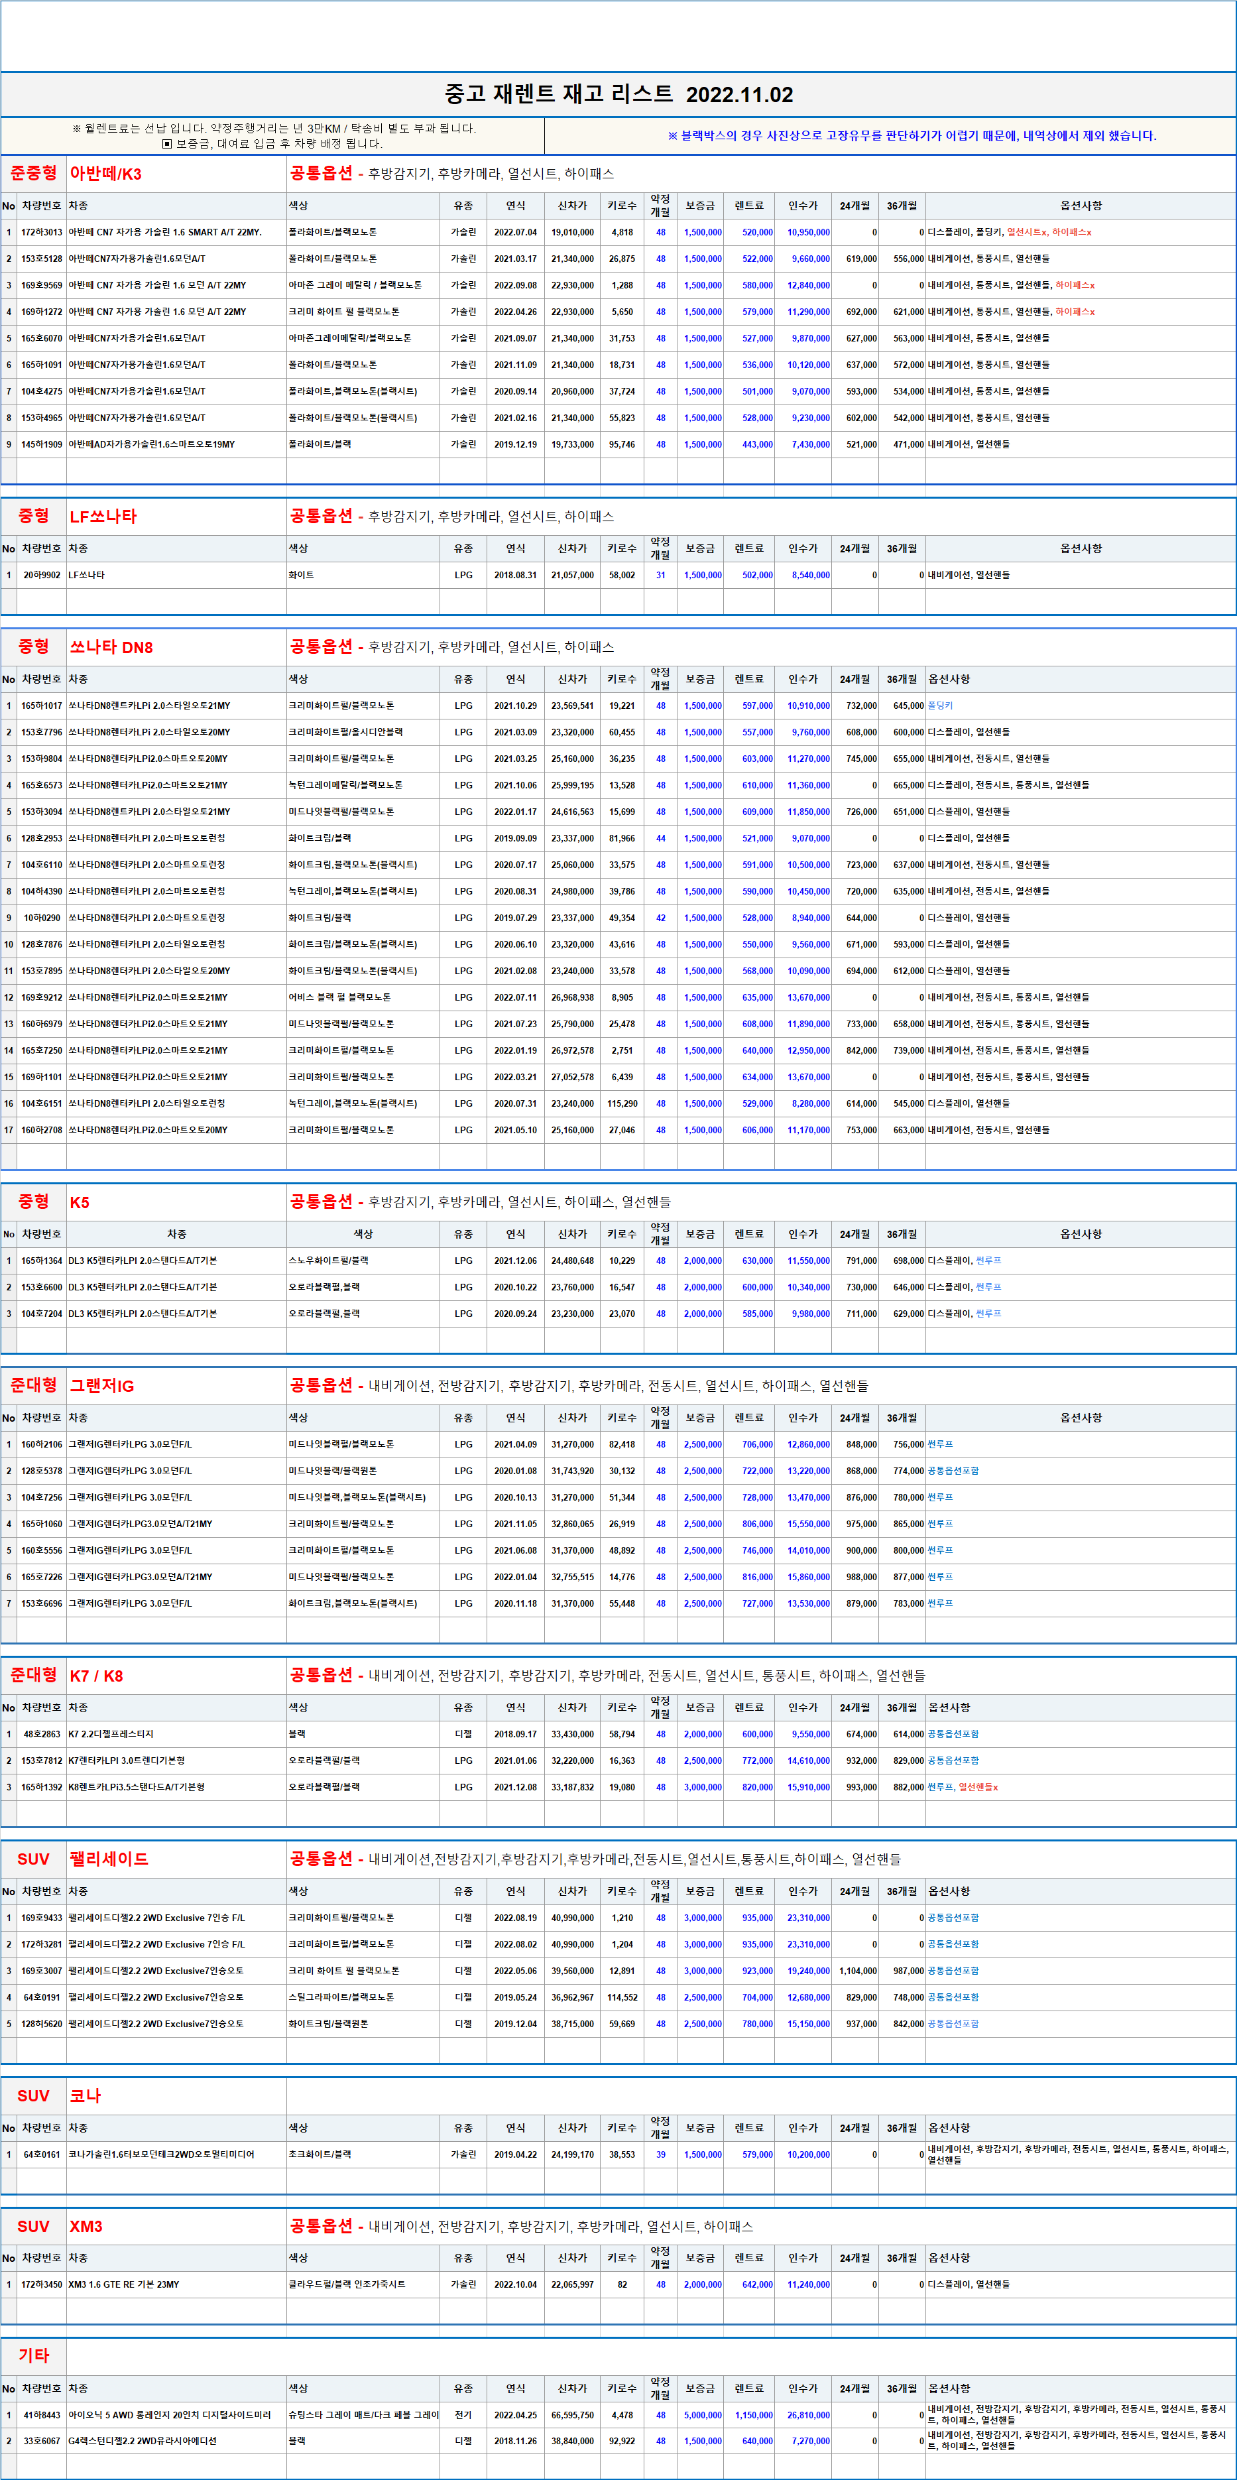The height and width of the screenshot is (2480, 1237).
Task: Select plate '20하9902' in the LF쏘나타 table
Action: (x=41, y=576)
